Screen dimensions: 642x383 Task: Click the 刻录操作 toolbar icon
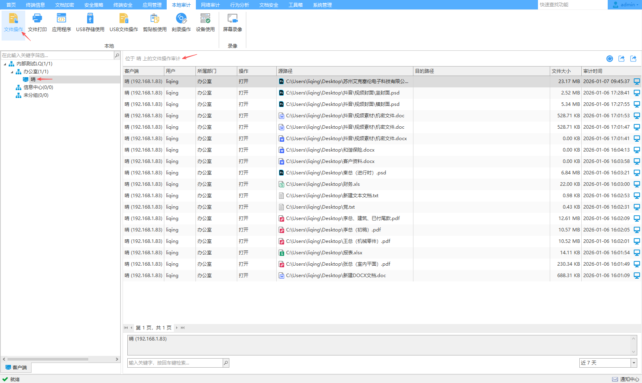click(x=181, y=22)
